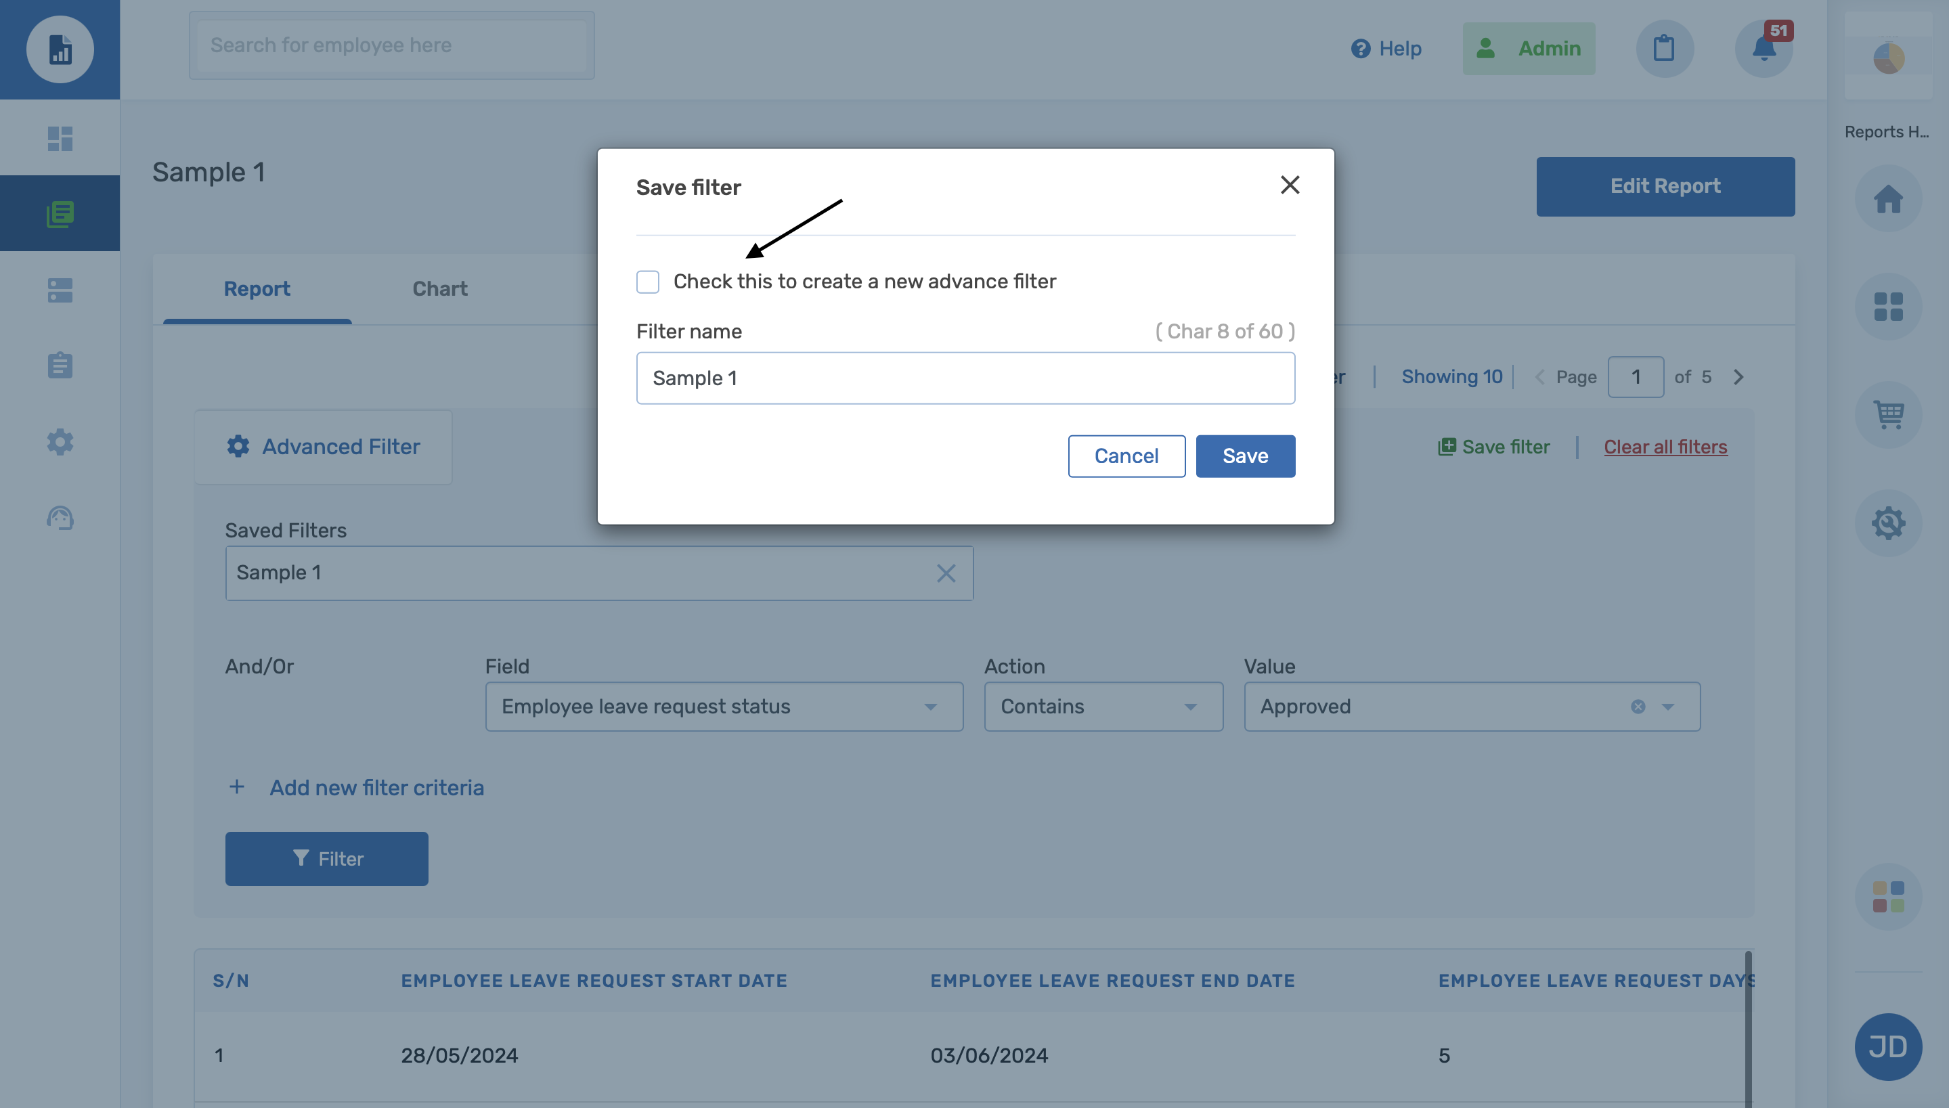The height and width of the screenshot is (1108, 1949).
Task: Clear the Sample 1 saved filter
Action: [x=945, y=573]
